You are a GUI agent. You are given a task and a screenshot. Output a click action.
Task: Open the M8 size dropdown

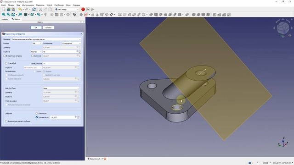37,44
